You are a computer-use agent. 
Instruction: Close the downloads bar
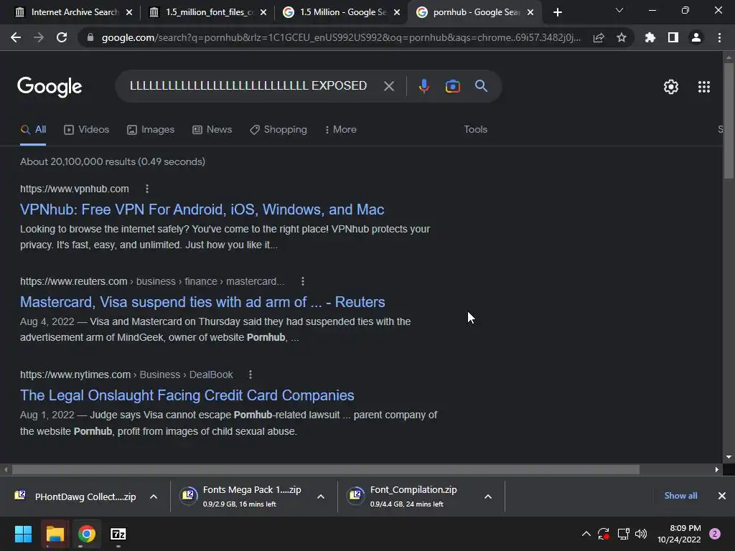pyautogui.click(x=722, y=496)
